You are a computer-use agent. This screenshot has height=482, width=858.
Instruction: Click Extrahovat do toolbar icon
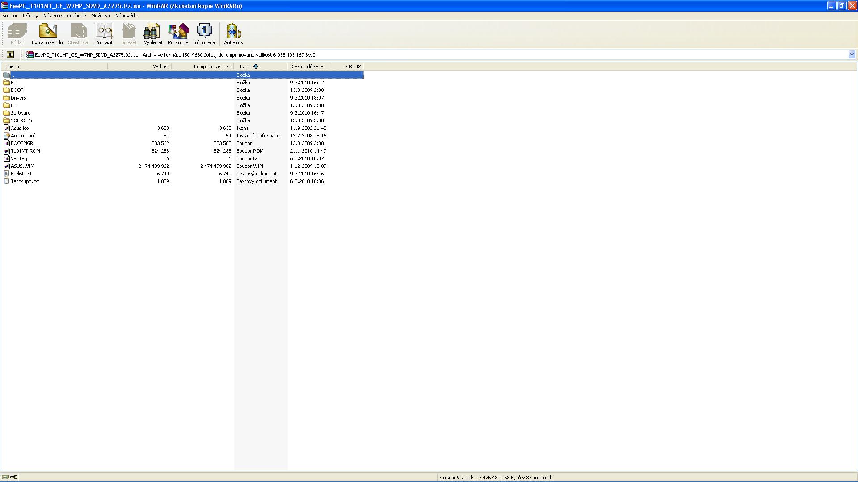coord(47,34)
